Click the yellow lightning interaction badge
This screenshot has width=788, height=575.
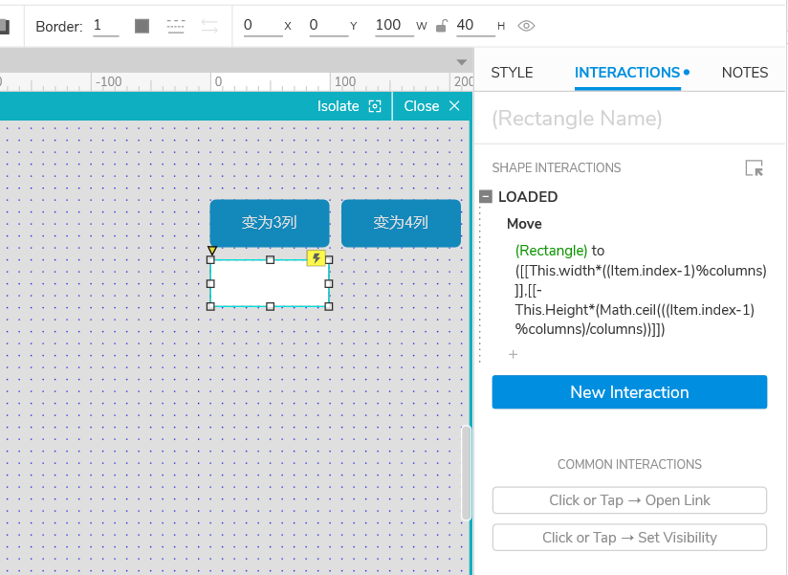[x=317, y=258]
